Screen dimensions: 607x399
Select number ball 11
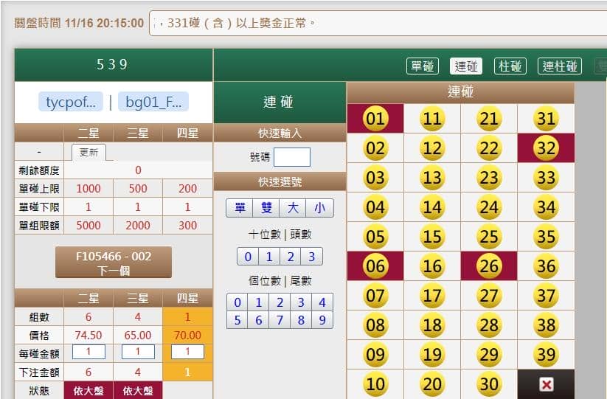[x=432, y=119]
